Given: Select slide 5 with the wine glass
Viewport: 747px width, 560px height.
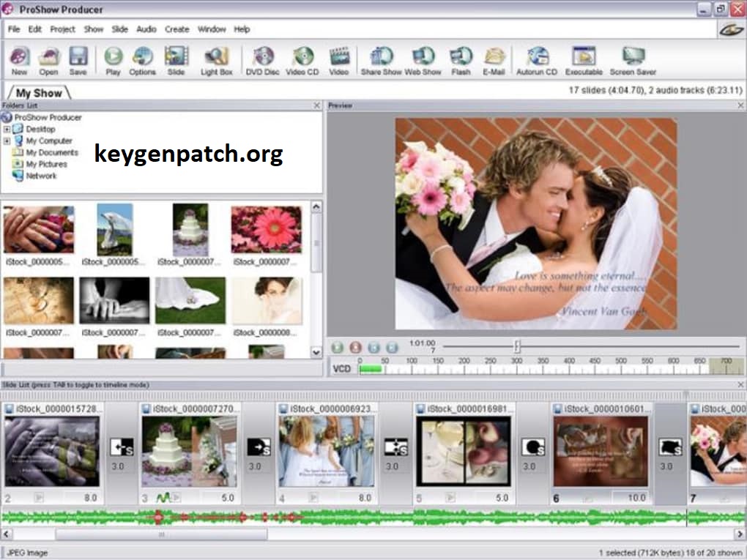Looking at the screenshot, I should [464, 452].
